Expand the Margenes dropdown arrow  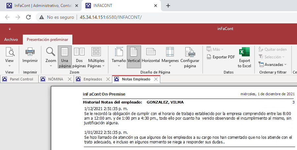pyautogui.click(x=170, y=66)
